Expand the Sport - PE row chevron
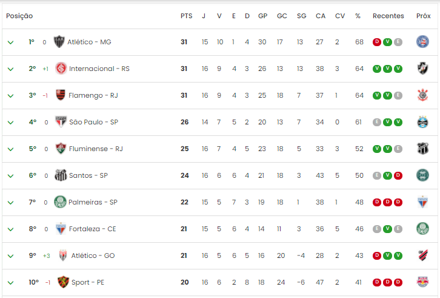 click(11, 283)
